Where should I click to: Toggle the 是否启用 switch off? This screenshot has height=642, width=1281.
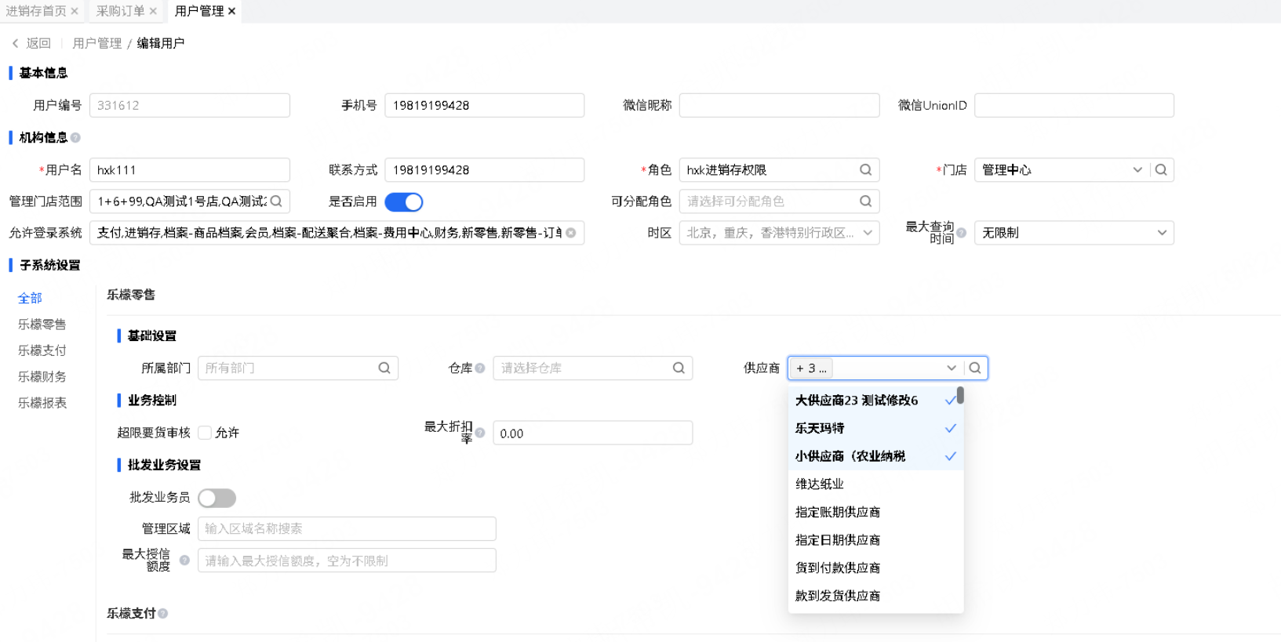404,202
